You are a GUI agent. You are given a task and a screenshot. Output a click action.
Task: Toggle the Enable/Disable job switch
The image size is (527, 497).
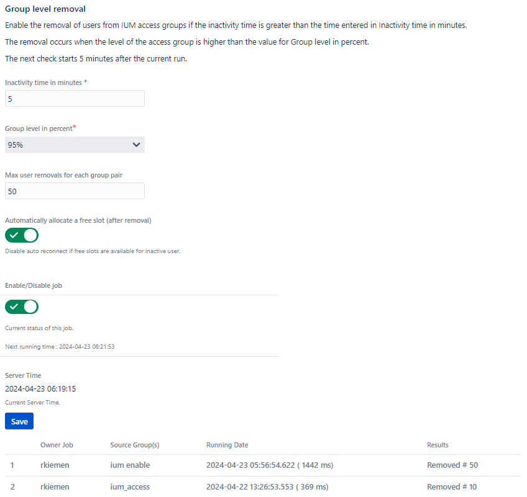coord(22,307)
